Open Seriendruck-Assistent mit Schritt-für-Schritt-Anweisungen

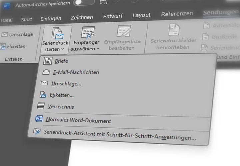[120, 135]
